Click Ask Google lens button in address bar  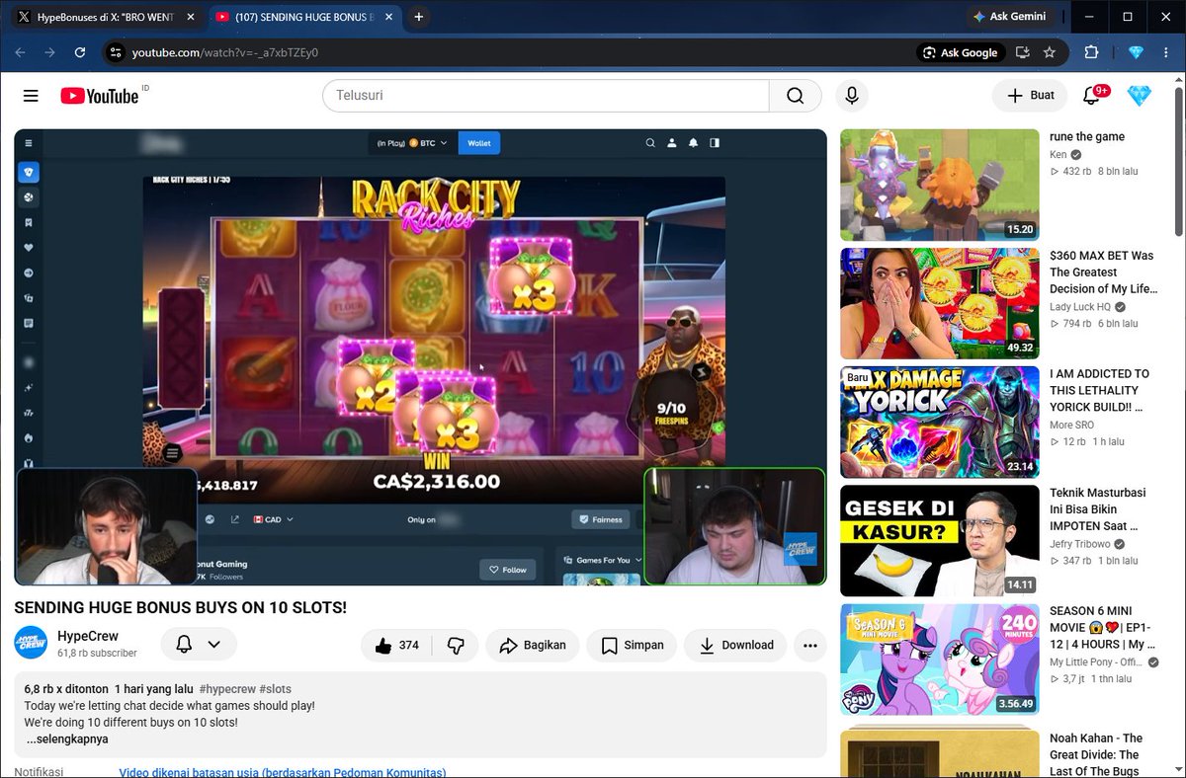click(961, 52)
